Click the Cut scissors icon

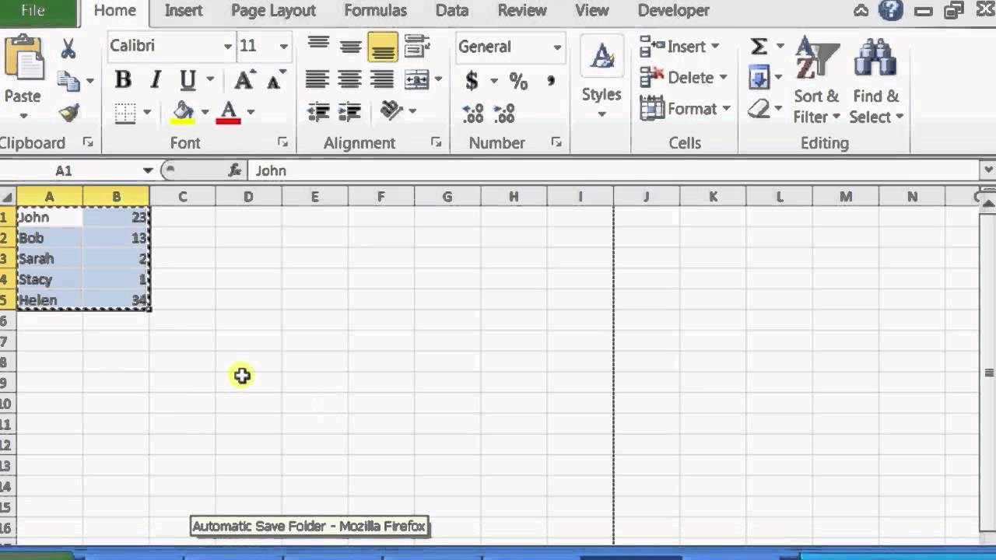click(x=68, y=49)
